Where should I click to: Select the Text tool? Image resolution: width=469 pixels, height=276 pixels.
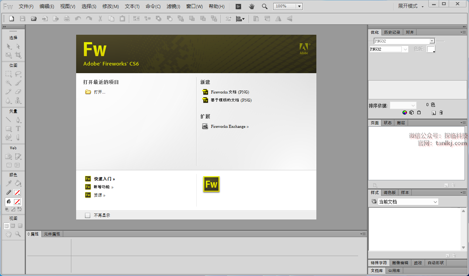tap(18, 129)
